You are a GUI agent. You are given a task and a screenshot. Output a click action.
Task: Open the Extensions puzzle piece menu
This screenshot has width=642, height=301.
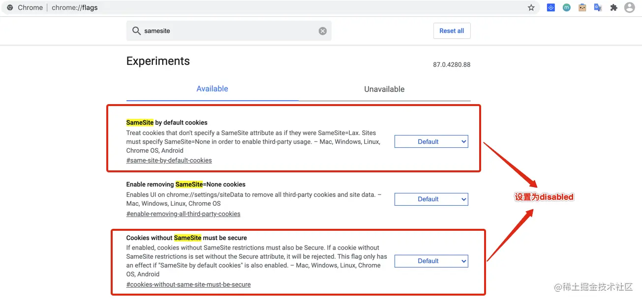(x=613, y=7)
